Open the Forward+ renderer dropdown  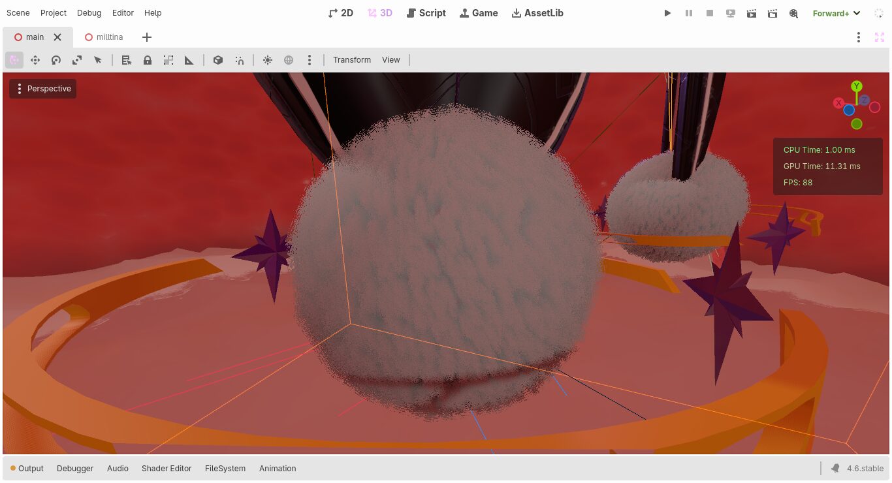click(836, 13)
